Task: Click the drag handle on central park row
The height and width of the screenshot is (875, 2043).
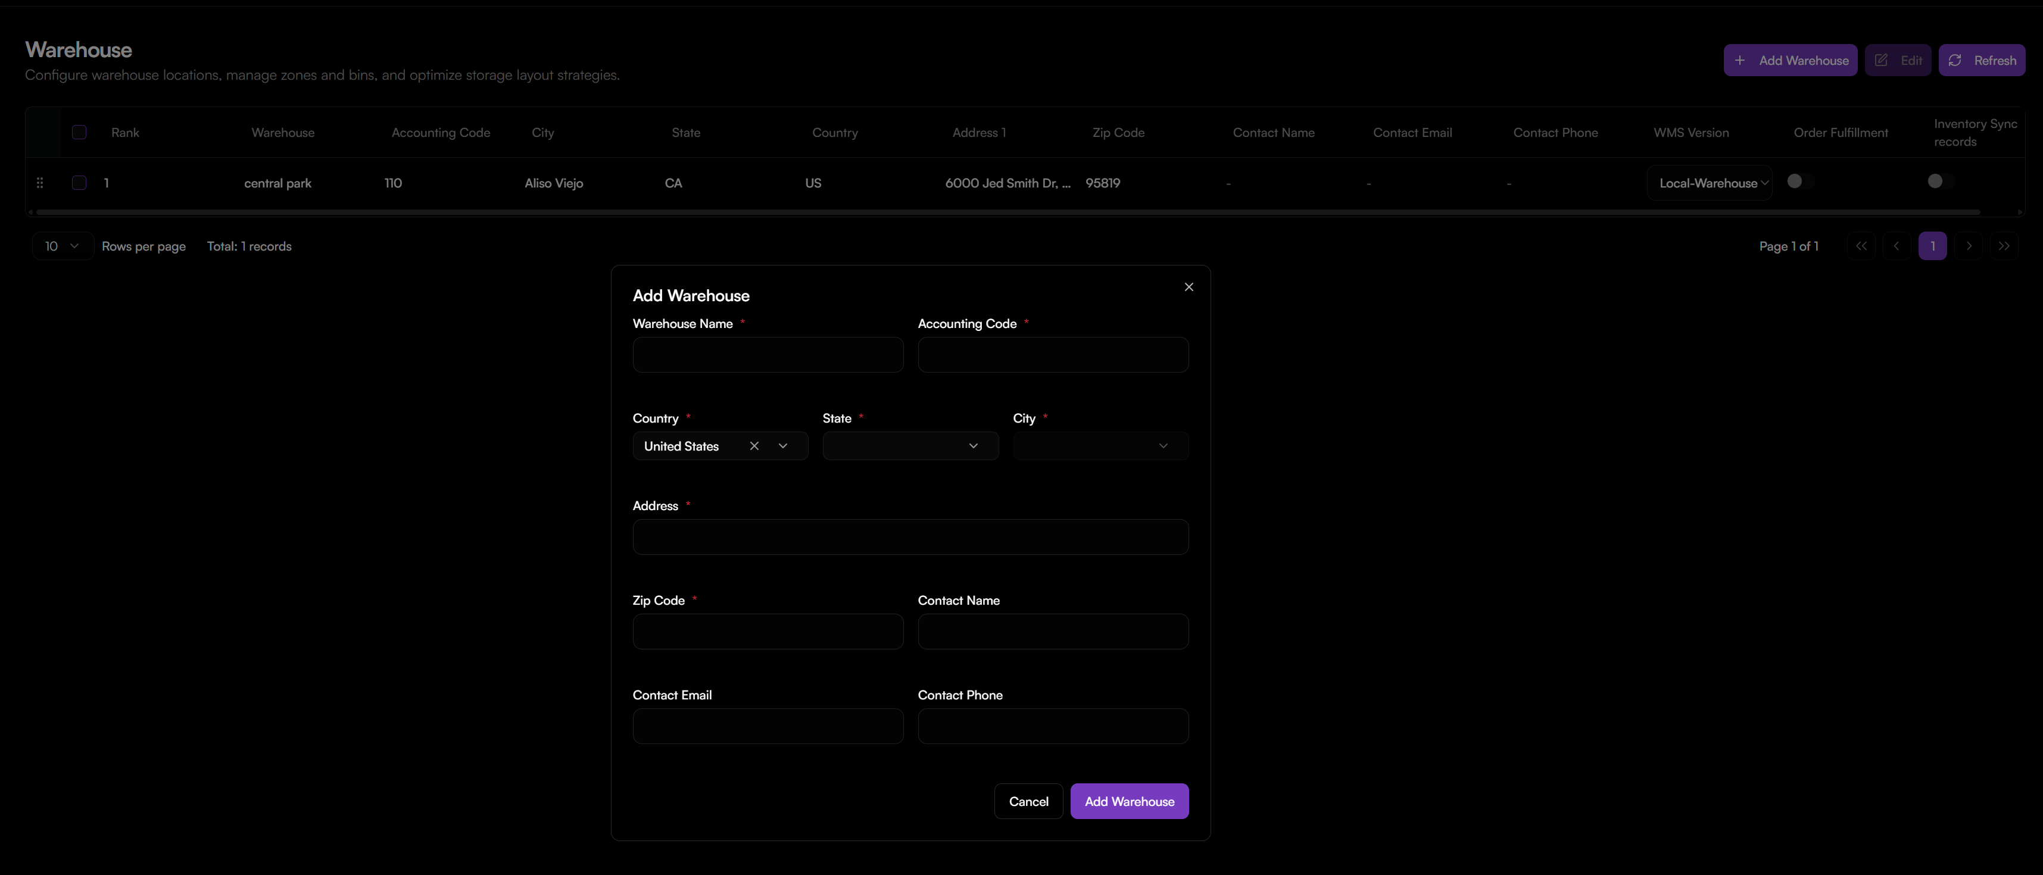Action: tap(40, 183)
